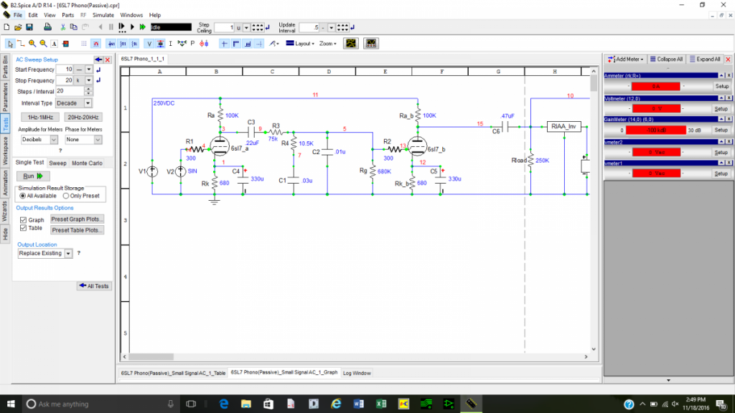
Task: Open the Layout dropdown in toolbar
Action: coord(300,44)
